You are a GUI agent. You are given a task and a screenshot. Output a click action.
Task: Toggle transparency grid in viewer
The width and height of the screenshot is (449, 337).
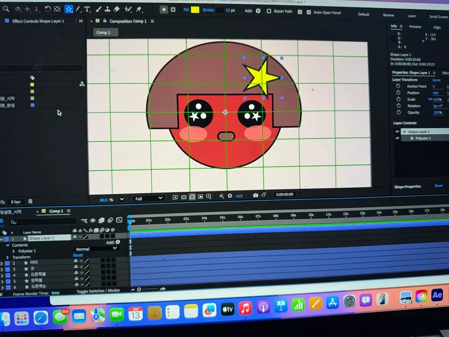point(184,197)
